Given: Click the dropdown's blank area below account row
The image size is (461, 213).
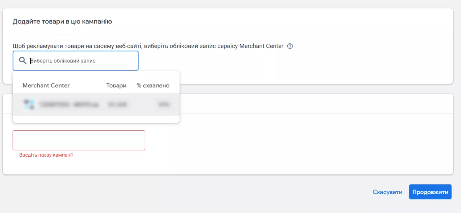Looking at the screenshot, I should click(96, 119).
